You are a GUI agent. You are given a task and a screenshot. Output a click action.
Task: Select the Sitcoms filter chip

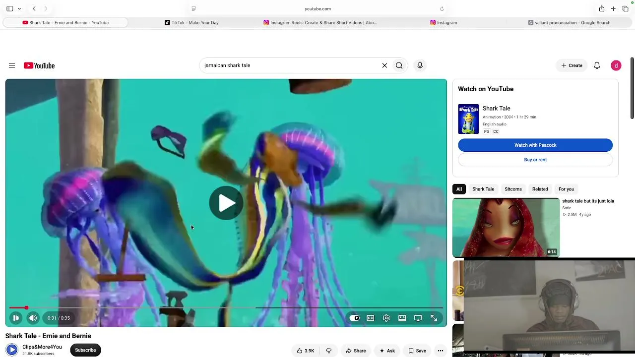tap(513, 189)
